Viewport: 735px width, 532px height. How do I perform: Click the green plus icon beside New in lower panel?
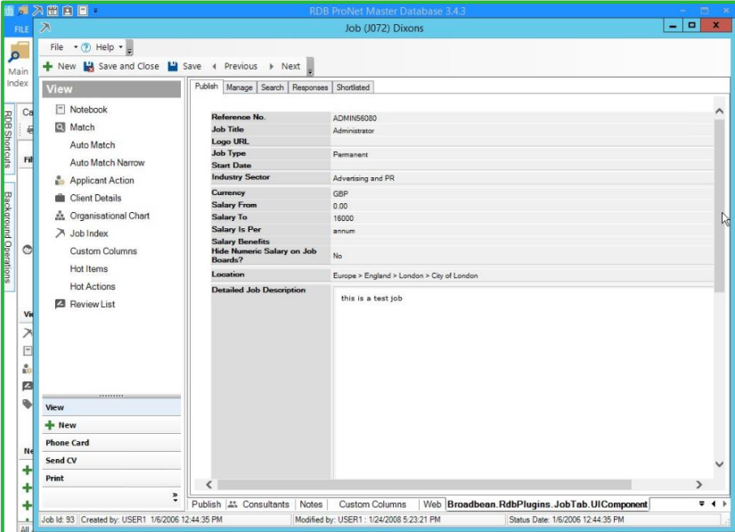pyautogui.click(x=50, y=425)
